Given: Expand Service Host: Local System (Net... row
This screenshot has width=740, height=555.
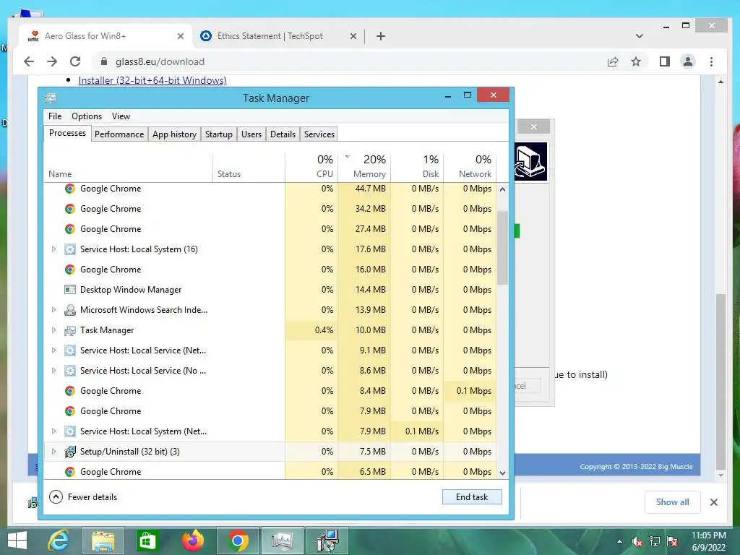Looking at the screenshot, I should (x=53, y=431).
